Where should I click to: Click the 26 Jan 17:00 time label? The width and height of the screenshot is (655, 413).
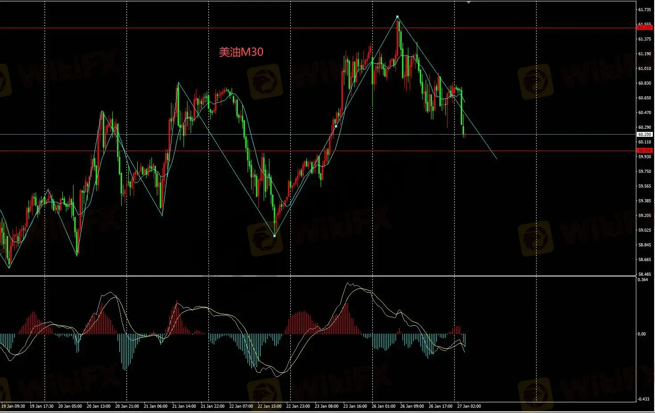coord(441,406)
